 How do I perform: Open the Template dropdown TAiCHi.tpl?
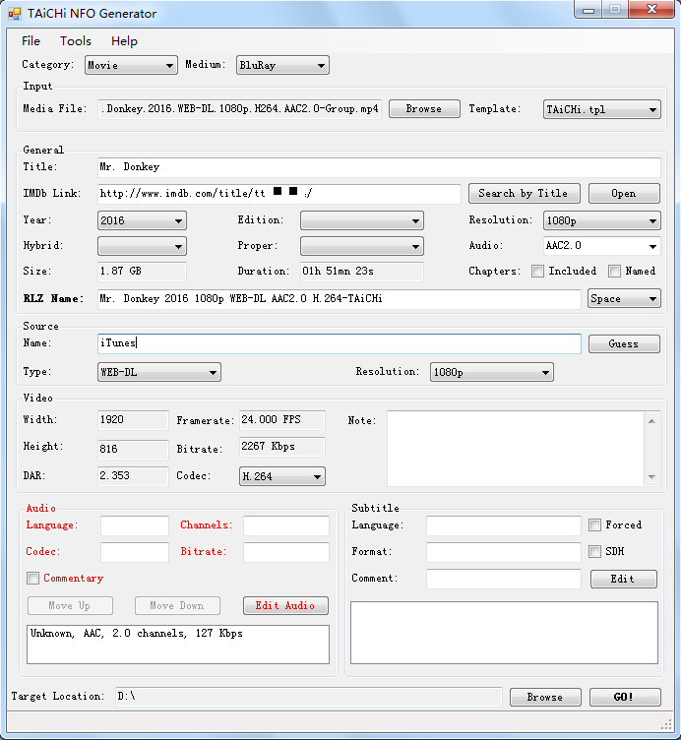tap(601, 109)
